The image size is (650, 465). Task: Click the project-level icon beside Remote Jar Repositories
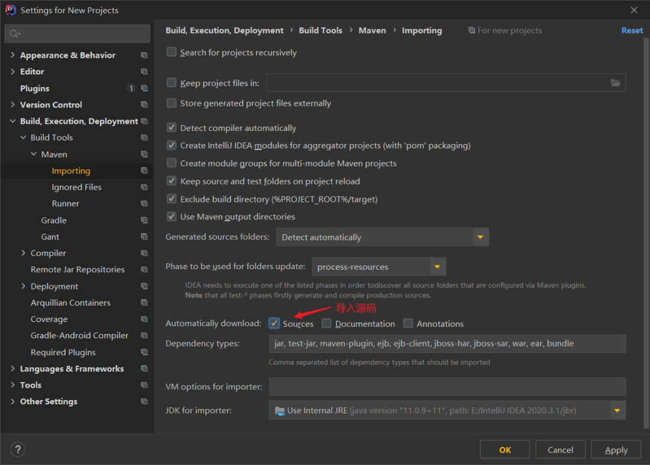click(144, 269)
